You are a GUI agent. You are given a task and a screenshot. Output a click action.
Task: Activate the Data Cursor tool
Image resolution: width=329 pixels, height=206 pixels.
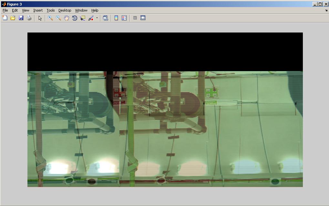[83, 18]
